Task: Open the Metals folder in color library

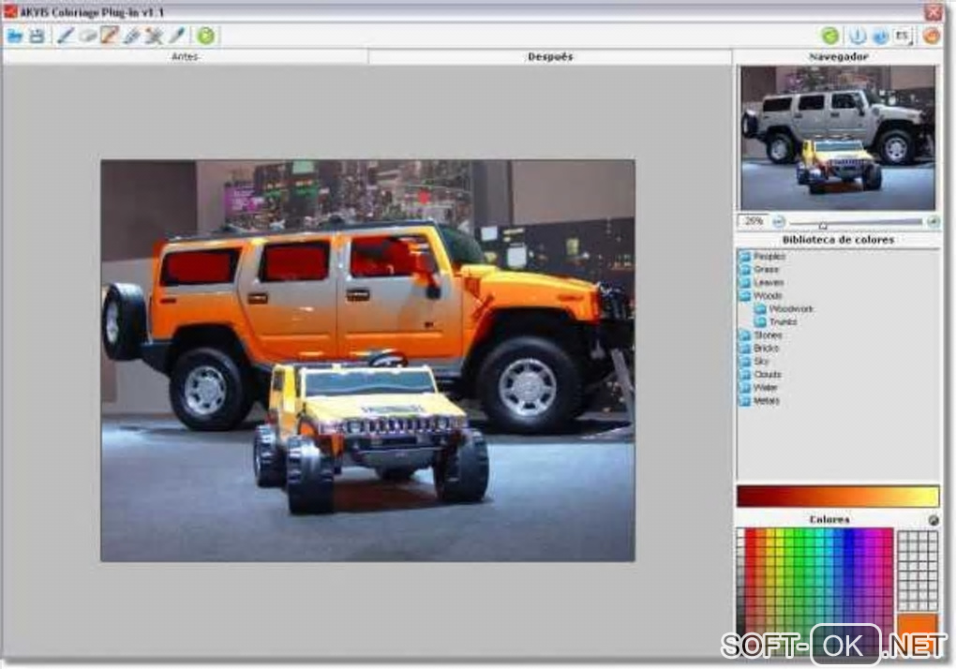Action: tap(759, 401)
